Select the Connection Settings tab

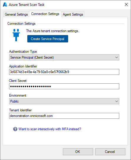[45, 14]
